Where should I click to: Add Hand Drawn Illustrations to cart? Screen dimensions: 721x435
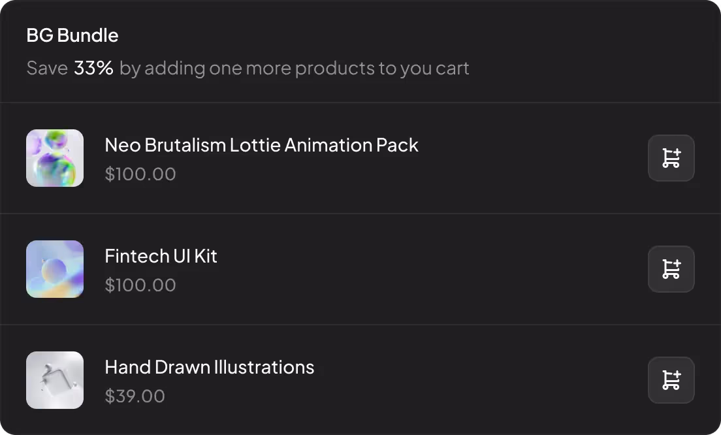[x=671, y=380]
